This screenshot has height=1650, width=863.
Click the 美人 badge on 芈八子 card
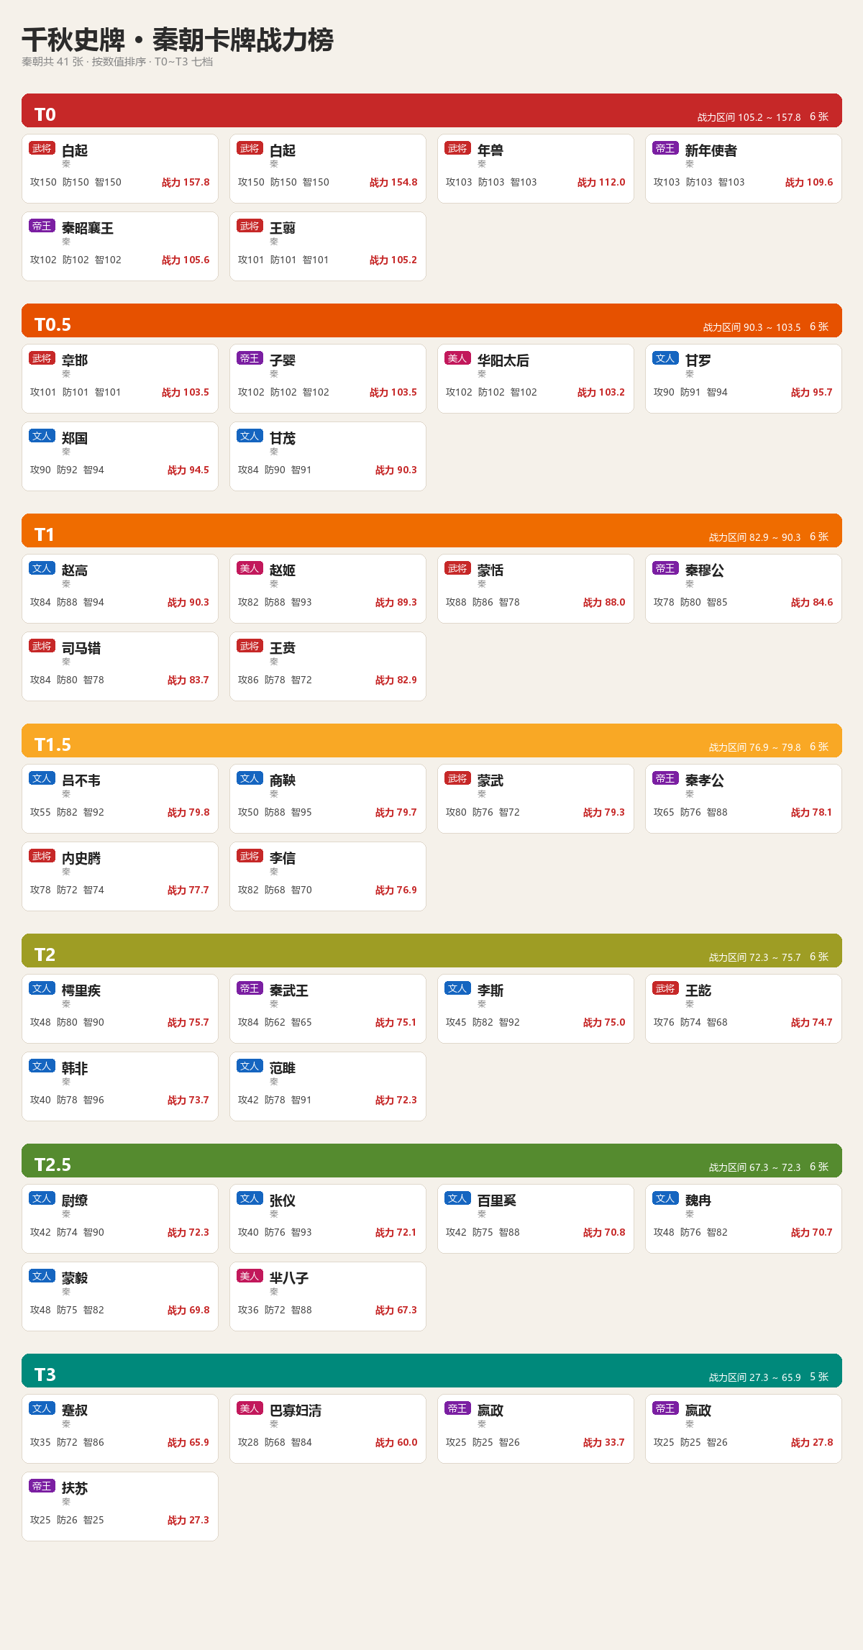[250, 1276]
